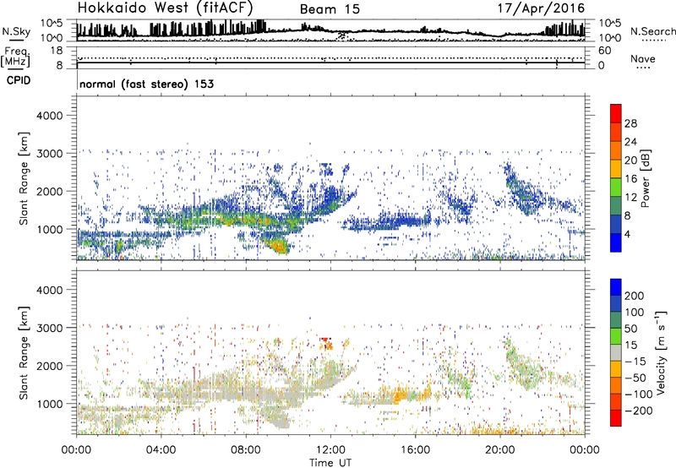The image size is (676, 468).
Task: Click the '60' tick on the Nave axis
Action: (604, 51)
